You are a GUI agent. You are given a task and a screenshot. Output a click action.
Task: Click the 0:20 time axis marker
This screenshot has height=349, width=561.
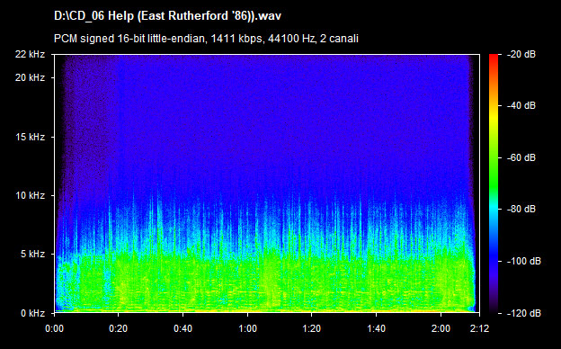[x=119, y=328]
